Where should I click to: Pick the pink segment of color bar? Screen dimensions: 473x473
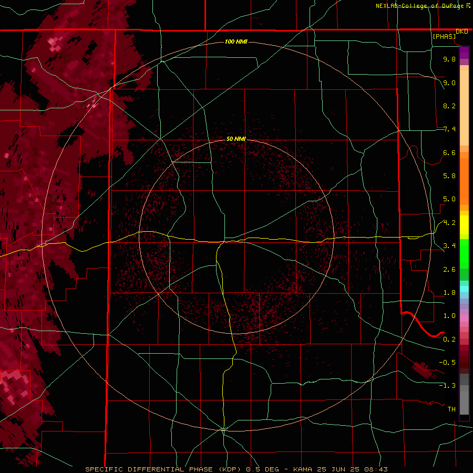coord(464,318)
